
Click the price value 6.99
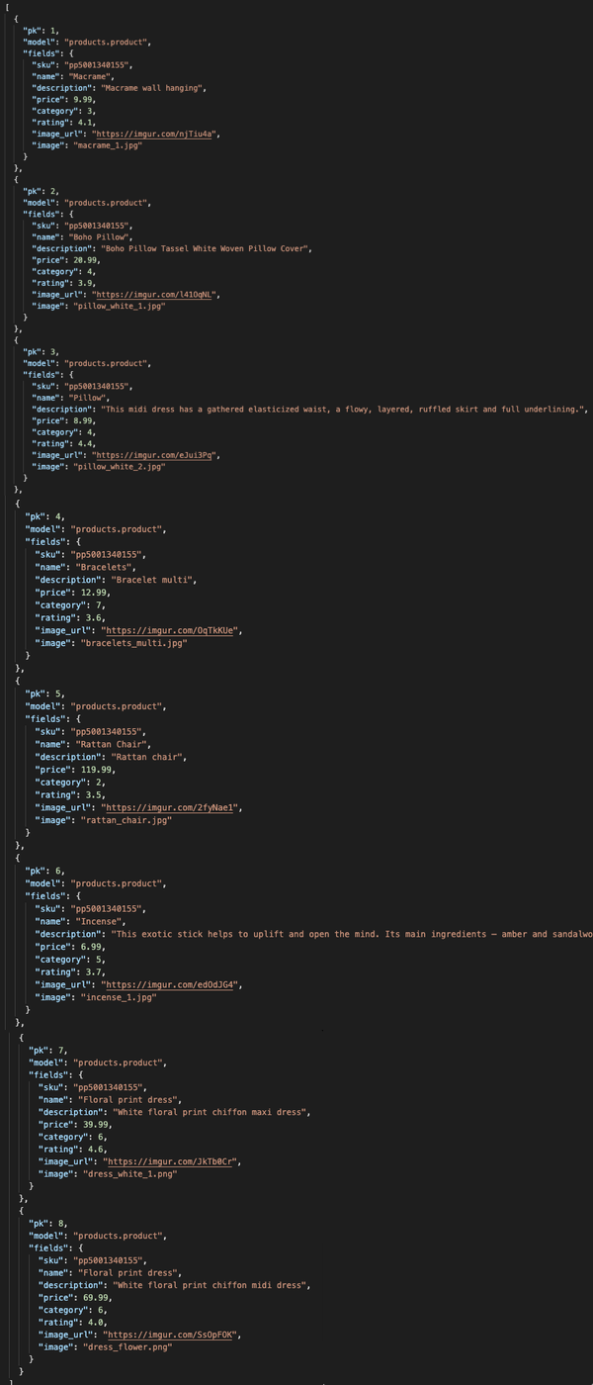(x=92, y=947)
